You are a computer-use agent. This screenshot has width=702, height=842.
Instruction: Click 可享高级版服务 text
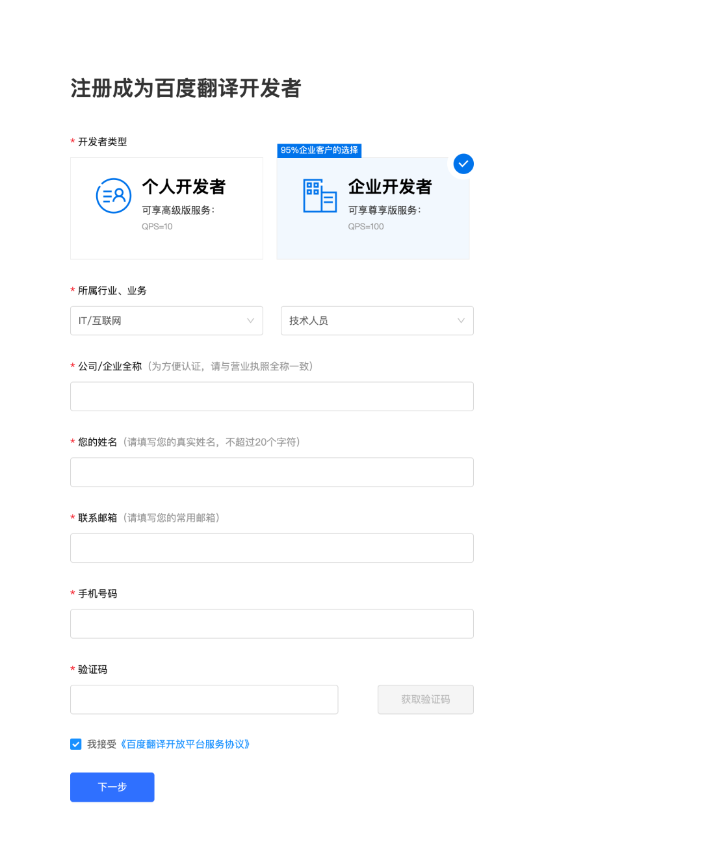pos(178,210)
